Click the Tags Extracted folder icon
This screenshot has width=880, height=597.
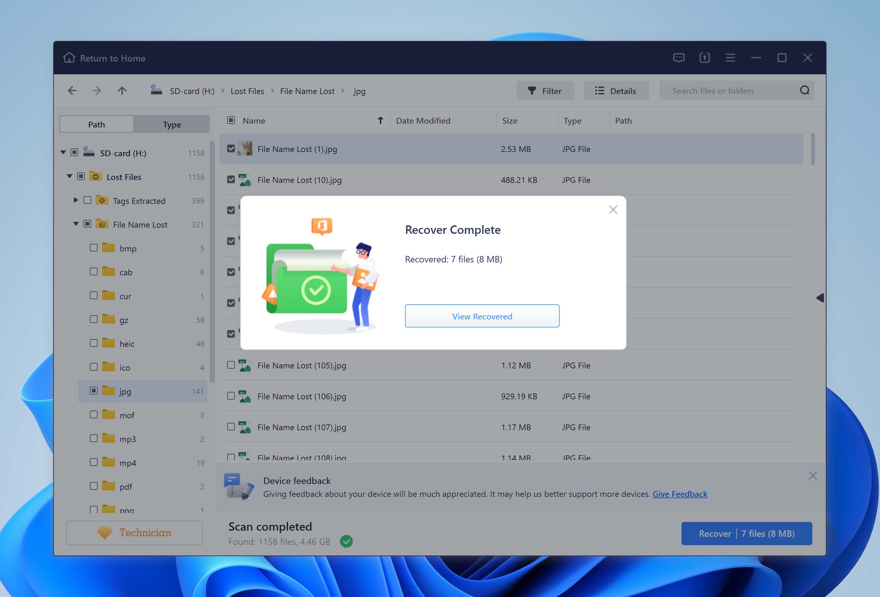(x=102, y=200)
